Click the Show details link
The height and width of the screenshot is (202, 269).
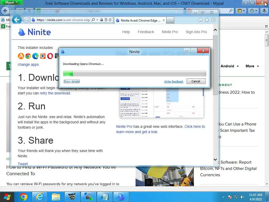point(71,82)
